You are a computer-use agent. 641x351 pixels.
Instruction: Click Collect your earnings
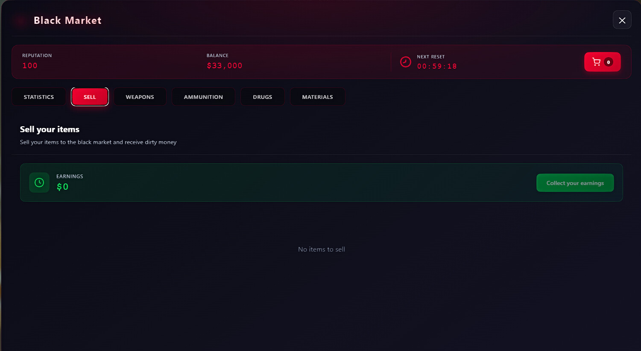[575, 183]
